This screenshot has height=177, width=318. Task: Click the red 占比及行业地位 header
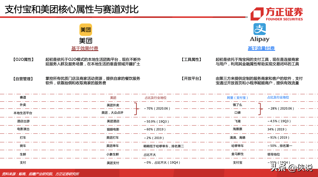coord(155,98)
